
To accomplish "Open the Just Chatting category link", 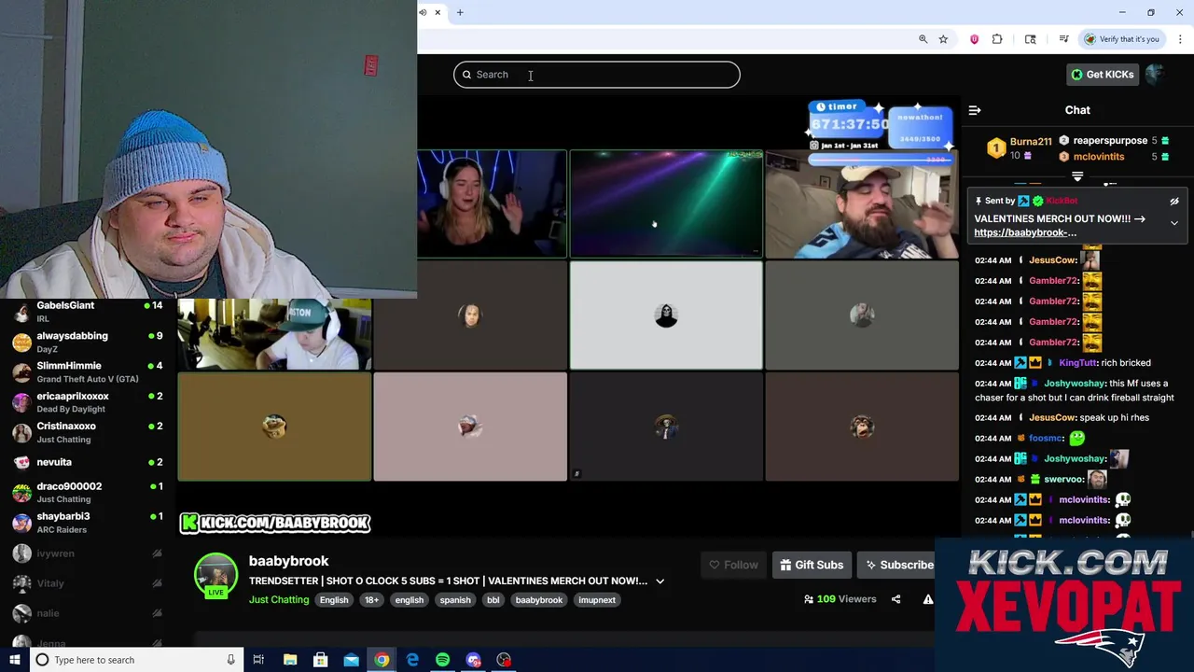I will [x=279, y=600].
